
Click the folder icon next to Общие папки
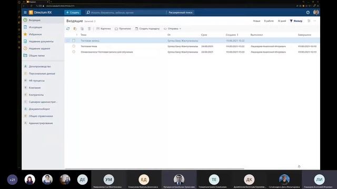pos(25,55)
